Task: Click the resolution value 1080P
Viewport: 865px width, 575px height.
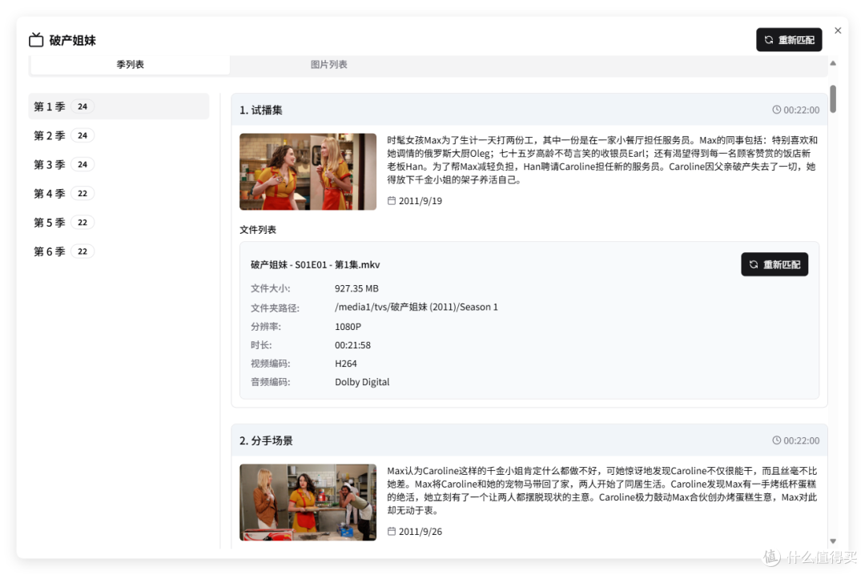Action: tap(348, 327)
